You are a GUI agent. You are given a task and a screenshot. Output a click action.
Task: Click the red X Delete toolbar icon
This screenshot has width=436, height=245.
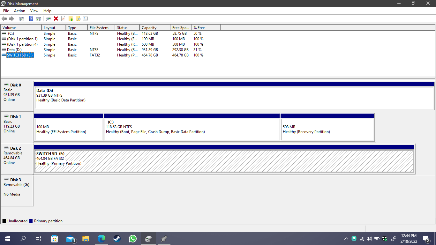[56, 19]
